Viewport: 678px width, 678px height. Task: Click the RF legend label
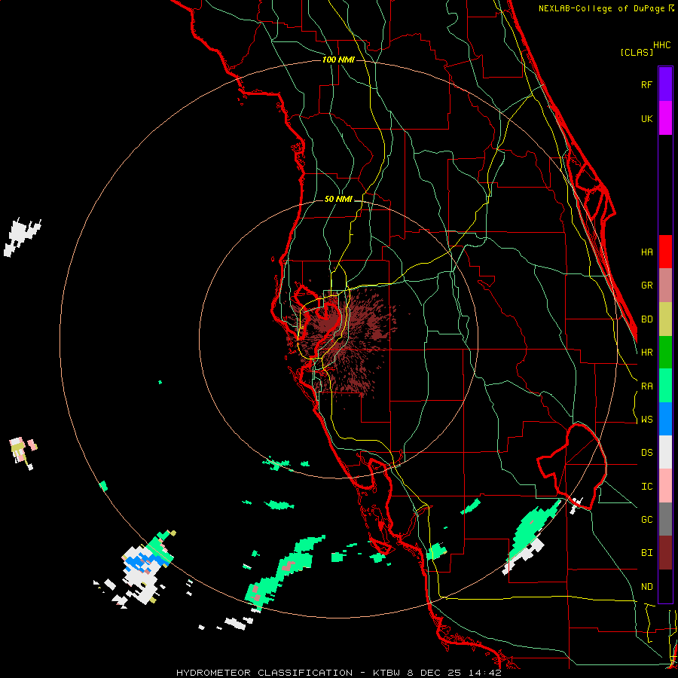click(x=646, y=84)
